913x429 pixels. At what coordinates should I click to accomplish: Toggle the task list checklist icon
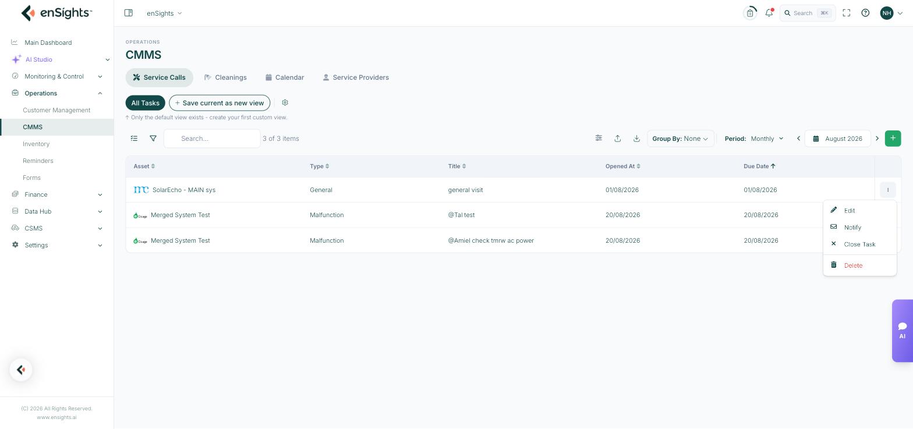point(134,139)
